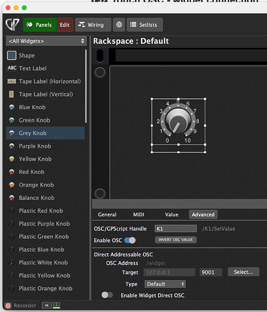Disable the Enable OSC switch
The image size is (267, 312).
click(x=130, y=240)
